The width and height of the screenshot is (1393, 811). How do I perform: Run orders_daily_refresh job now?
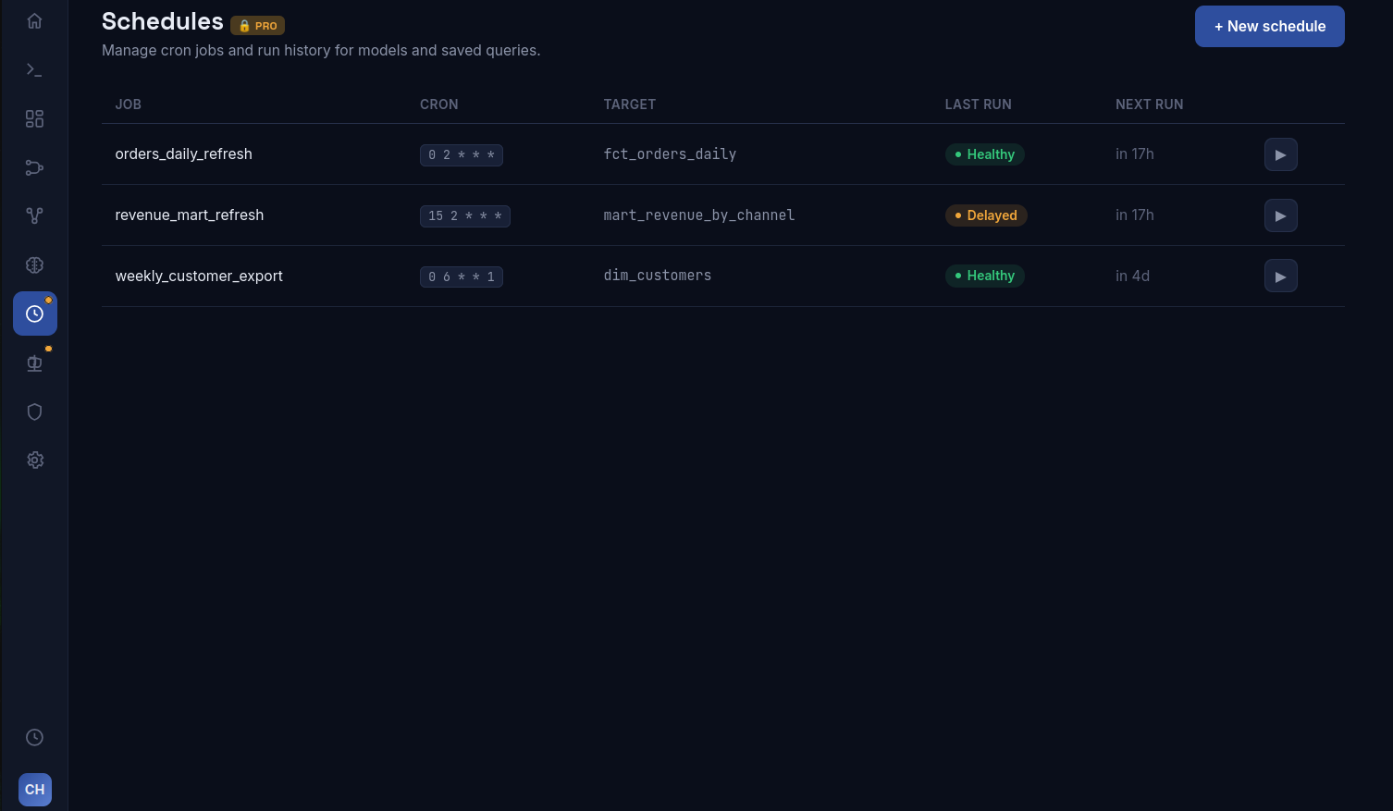tap(1280, 154)
